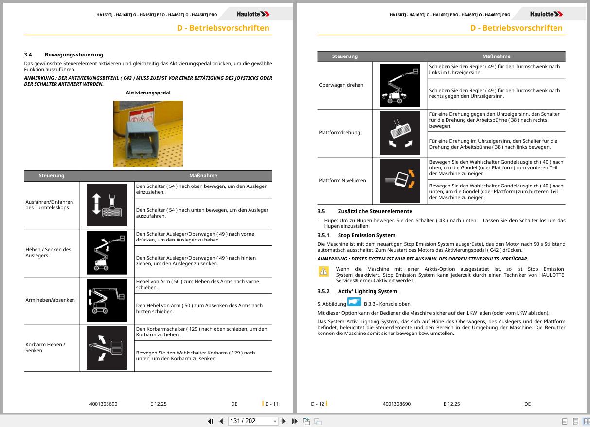Go to the previous page

221,421
